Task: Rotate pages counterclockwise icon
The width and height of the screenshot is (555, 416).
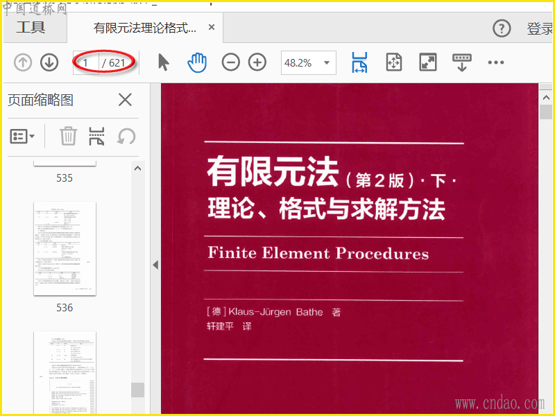Action: click(126, 136)
